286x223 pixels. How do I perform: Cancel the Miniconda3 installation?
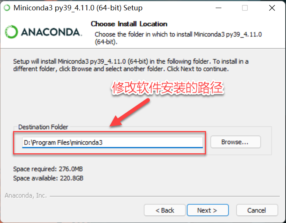pos(257,210)
